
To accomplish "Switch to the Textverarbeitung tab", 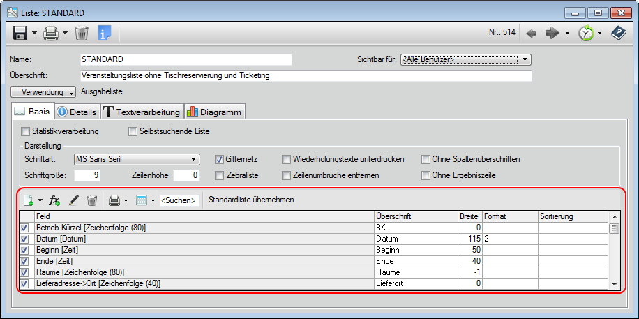I will tap(143, 112).
